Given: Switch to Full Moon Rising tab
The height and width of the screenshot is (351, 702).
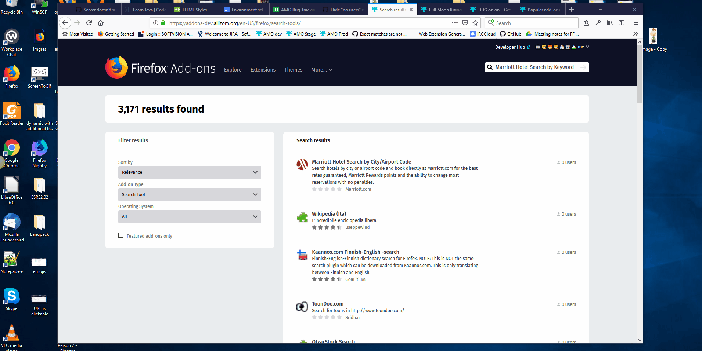Looking at the screenshot, I should point(442,10).
